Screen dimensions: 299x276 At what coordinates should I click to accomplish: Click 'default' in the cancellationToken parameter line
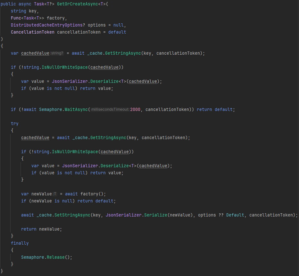pyautogui.click(x=117, y=32)
